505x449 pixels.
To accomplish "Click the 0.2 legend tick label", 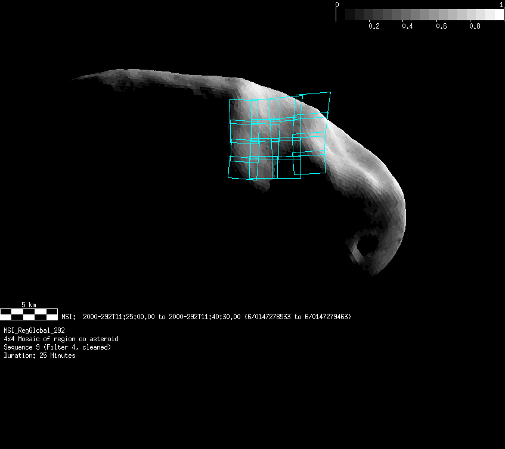I will click(374, 26).
